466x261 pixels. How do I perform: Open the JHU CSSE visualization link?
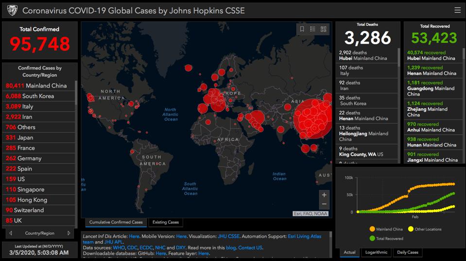(228, 236)
